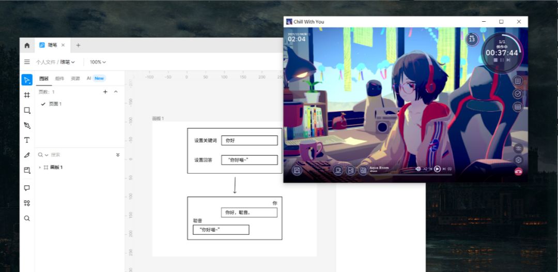The image size is (558, 272).
Task: Open music playlist icon beside Aqua Room
Action: tap(363, 171)
